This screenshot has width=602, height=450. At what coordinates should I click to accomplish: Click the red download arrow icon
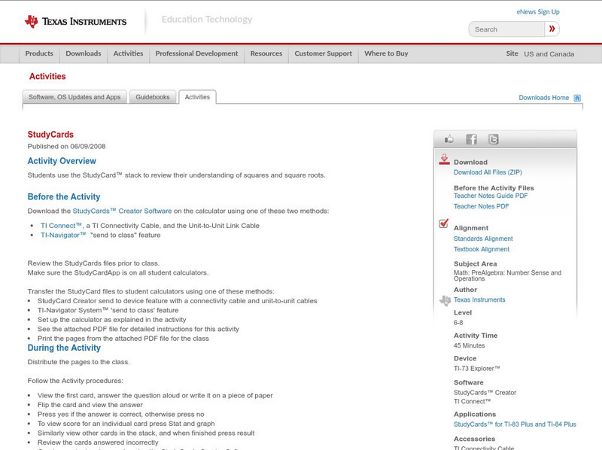444,160
